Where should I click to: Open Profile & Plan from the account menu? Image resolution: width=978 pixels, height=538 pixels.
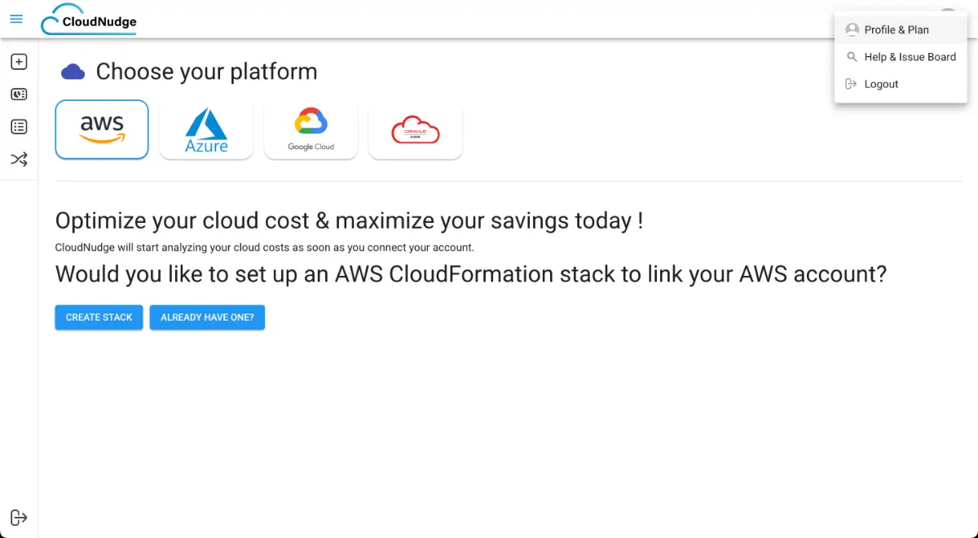(x=897, y=29)
